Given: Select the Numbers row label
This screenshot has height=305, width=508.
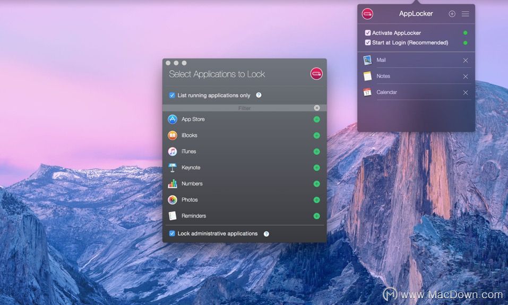Looking at the screenshot, I should pyautogui.click(x=192, y=184).
